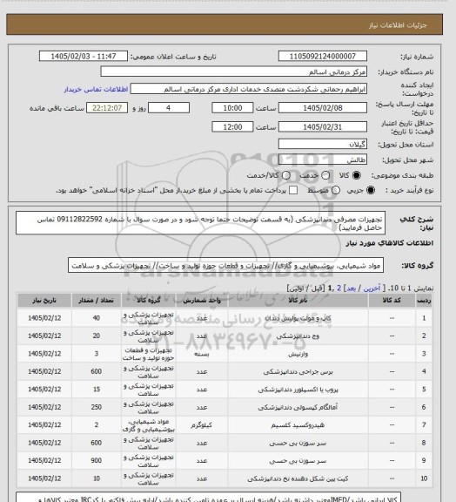
Task: Click quantity 15 in the پروب row
Action: coord(97,390)
